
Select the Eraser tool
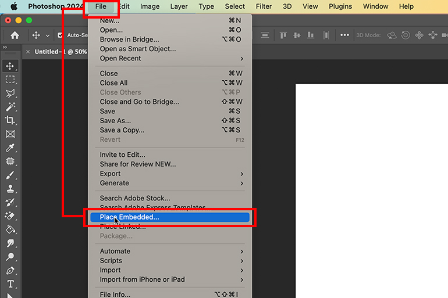coord(10,216)
